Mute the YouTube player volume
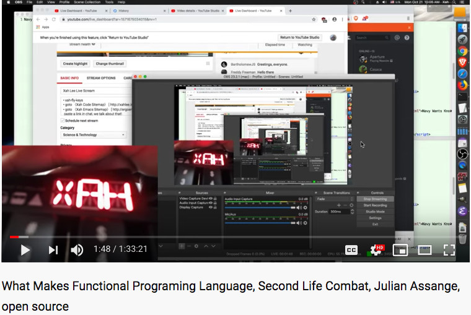This screenshot has height=315, width=471. coord(77,250)
